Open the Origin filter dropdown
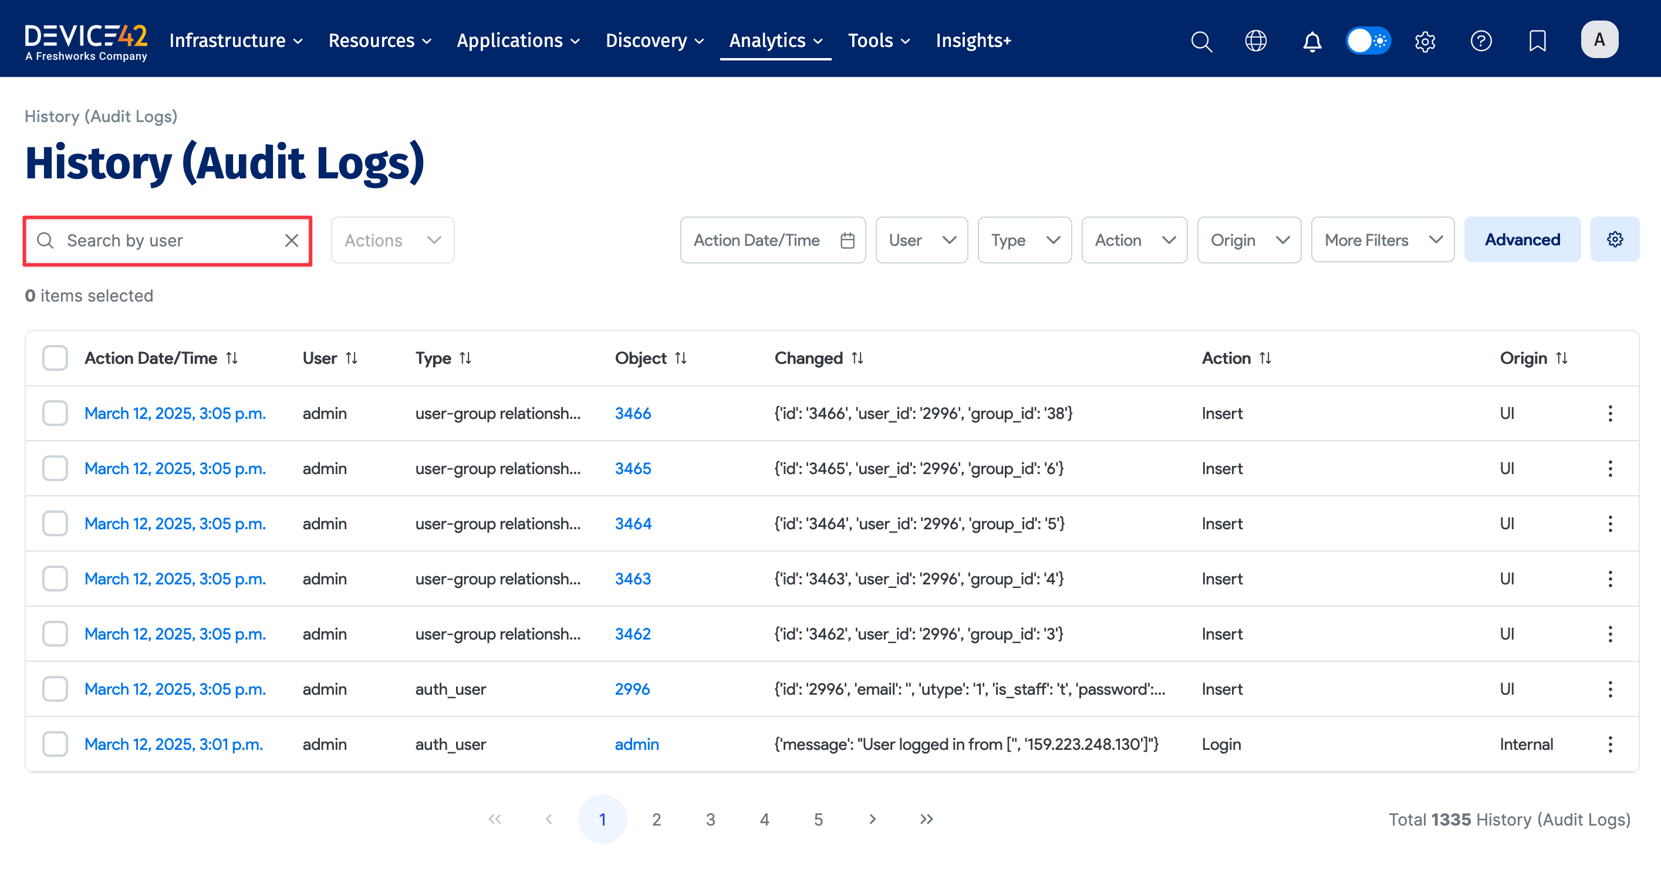Viewport: 1661px width, 886px height. pos(1248,240)
